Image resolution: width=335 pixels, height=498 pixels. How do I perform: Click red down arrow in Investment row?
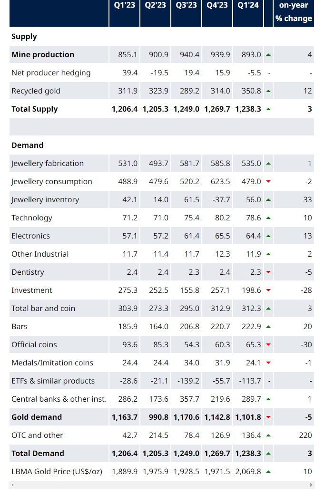(268, 290)
